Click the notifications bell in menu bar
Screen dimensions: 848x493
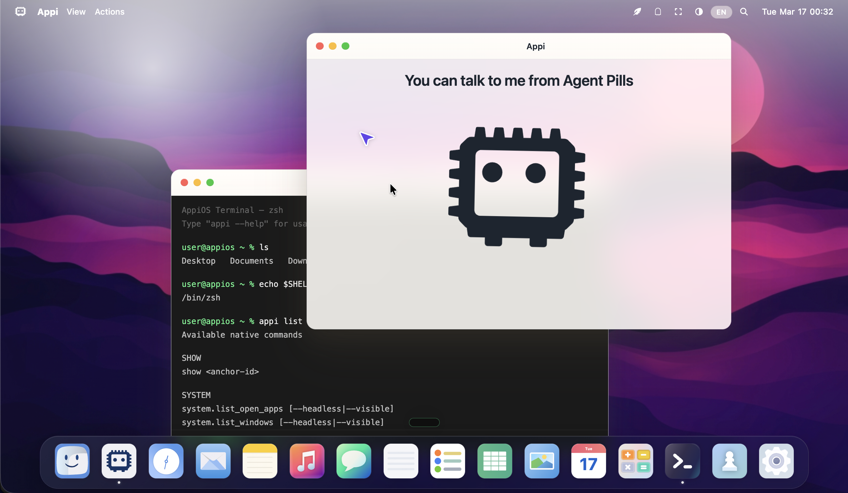[658, 12]
